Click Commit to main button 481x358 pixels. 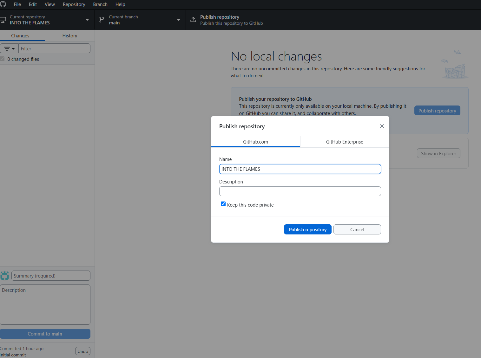(45, 334)
